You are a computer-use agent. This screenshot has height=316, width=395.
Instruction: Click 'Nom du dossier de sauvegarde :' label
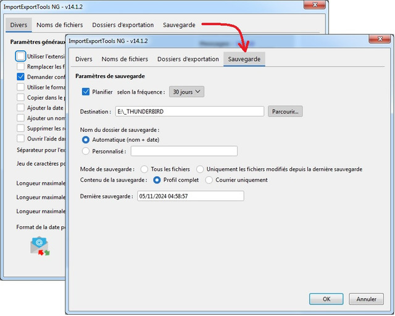[120, 130]
